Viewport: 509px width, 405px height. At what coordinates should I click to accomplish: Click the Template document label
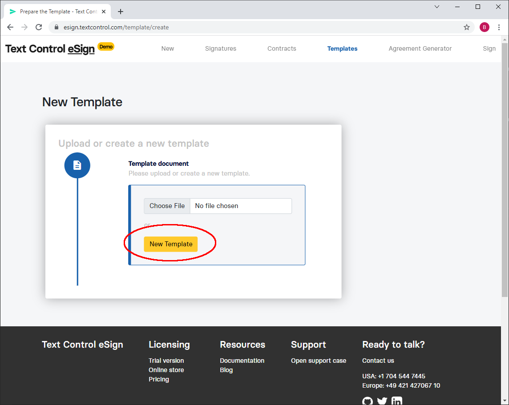pyautogui.click(x=158, y=164)
